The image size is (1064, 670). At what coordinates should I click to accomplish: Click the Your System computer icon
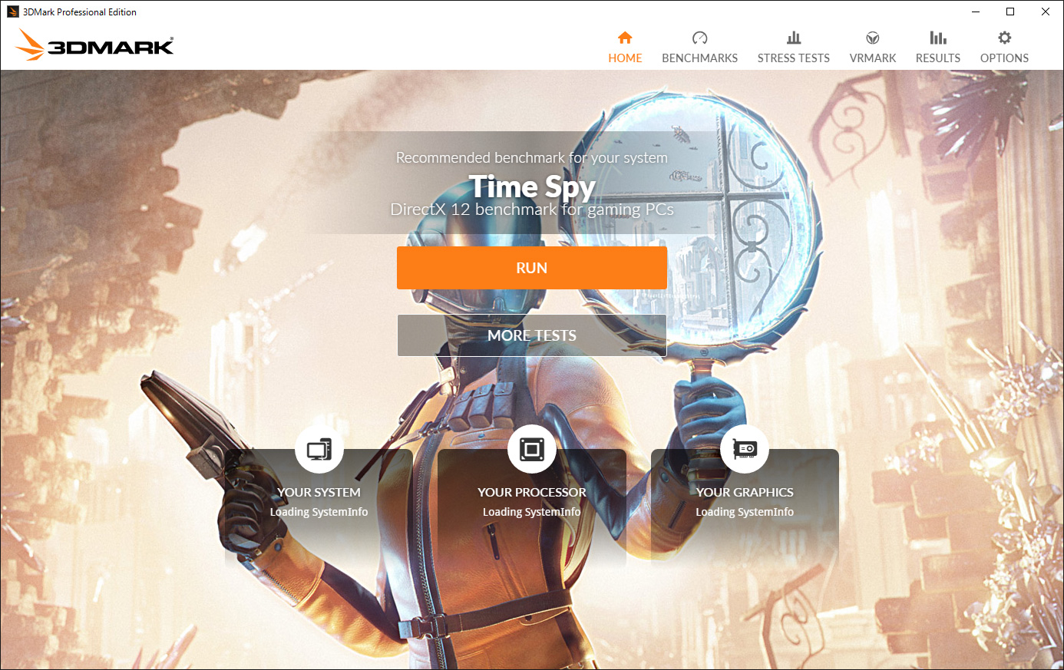319,449
